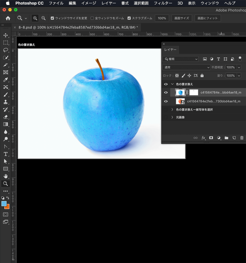Hide the 色の置き換え group visibility
Screen dimensions: 246x263
pyautogui.click(x=166, y=84)
